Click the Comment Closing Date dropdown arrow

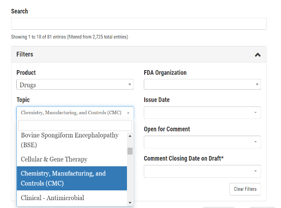coord(255,171)
